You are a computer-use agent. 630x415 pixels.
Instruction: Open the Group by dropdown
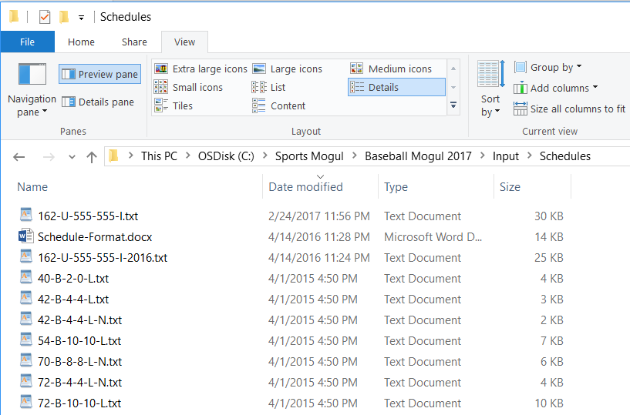548,67
